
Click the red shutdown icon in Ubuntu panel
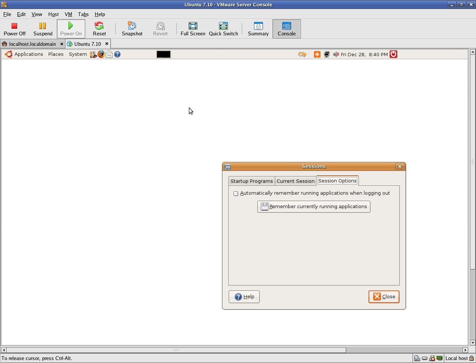coord(393,54)
